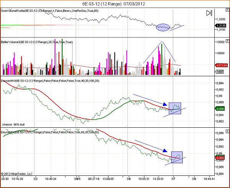The height and width of the screenshot is (188, 230).
Task: Click the F button in DaysanPVI panel
Action: click(x=227, y=131)
